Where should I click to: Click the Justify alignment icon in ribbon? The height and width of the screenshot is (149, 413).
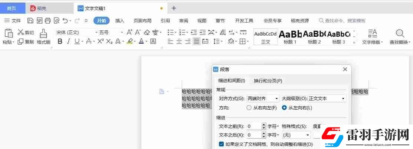(196, 42)
